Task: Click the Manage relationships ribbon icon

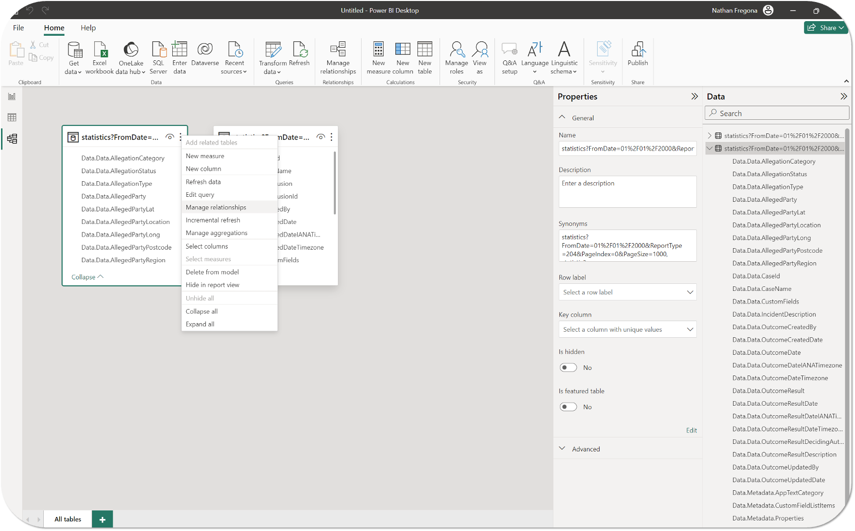Action: pyautogui.click(x=338, y=50)
